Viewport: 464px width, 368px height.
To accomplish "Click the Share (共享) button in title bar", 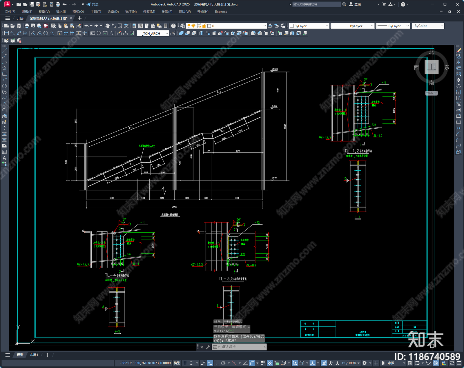I will [93, 4].
